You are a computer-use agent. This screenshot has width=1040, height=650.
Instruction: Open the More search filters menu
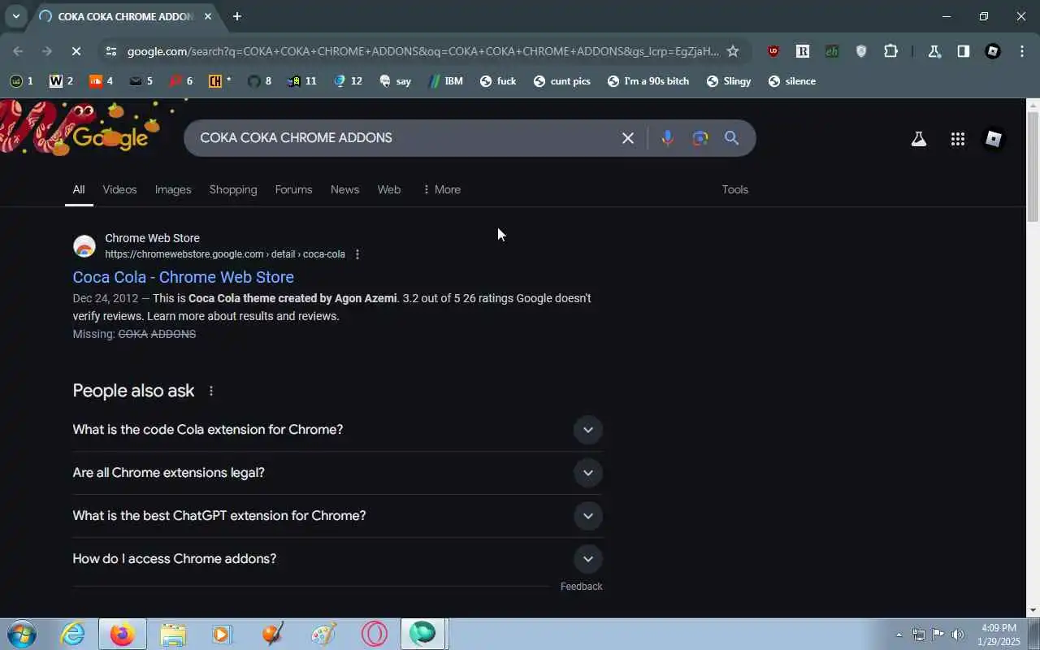441,189
